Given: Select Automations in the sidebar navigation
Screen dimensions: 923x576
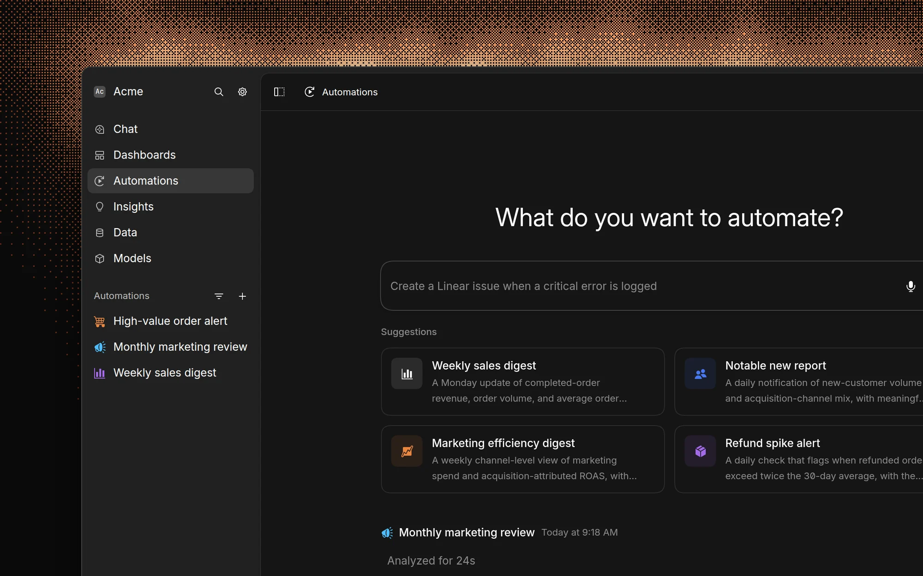Looking at the screenshot, I should coord(170,181).
